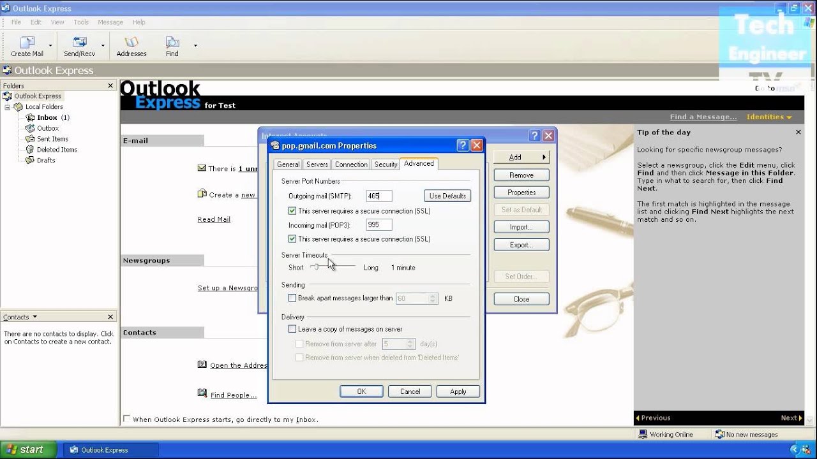
Task: Go to Previous tip
Action: [653, 418]
